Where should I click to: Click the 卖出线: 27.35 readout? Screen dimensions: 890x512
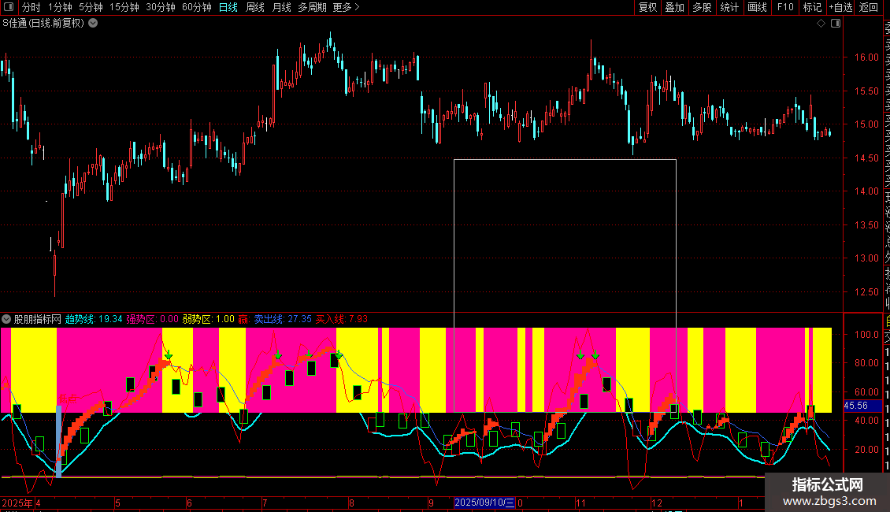pos(283,319)
